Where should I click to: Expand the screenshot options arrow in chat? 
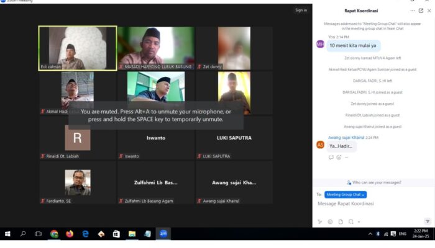359,222
